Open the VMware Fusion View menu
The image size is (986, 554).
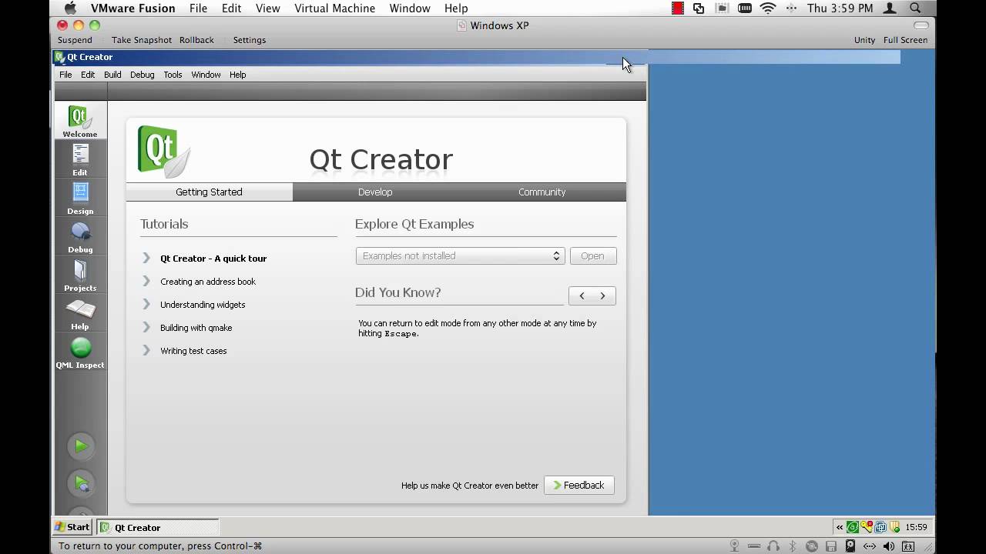268,8
